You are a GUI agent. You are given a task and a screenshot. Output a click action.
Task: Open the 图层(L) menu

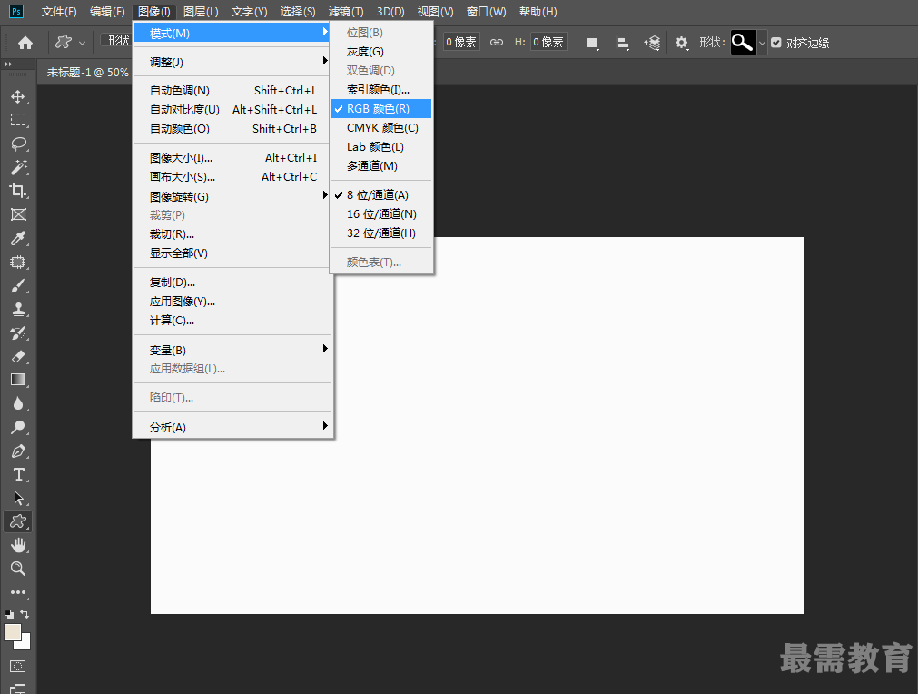coord(201,12)
